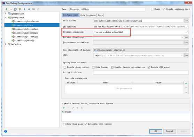
Task: Disable the Enable launch optimization checkbox
Action: (112, 67)
